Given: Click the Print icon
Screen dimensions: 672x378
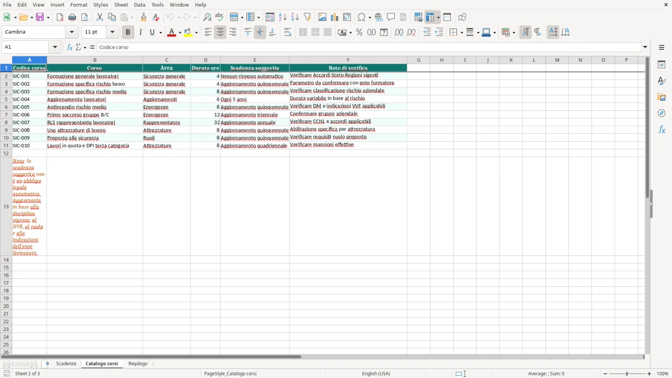Looking at the screenshot, I should 72,17.
